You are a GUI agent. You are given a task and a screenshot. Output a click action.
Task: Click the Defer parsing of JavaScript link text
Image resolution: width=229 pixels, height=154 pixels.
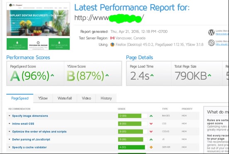31,139
